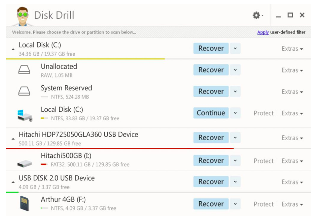Click Recover for Hitachi500GB (I:)
Viewport: 312px width, 216px height.
click(211, 160)
